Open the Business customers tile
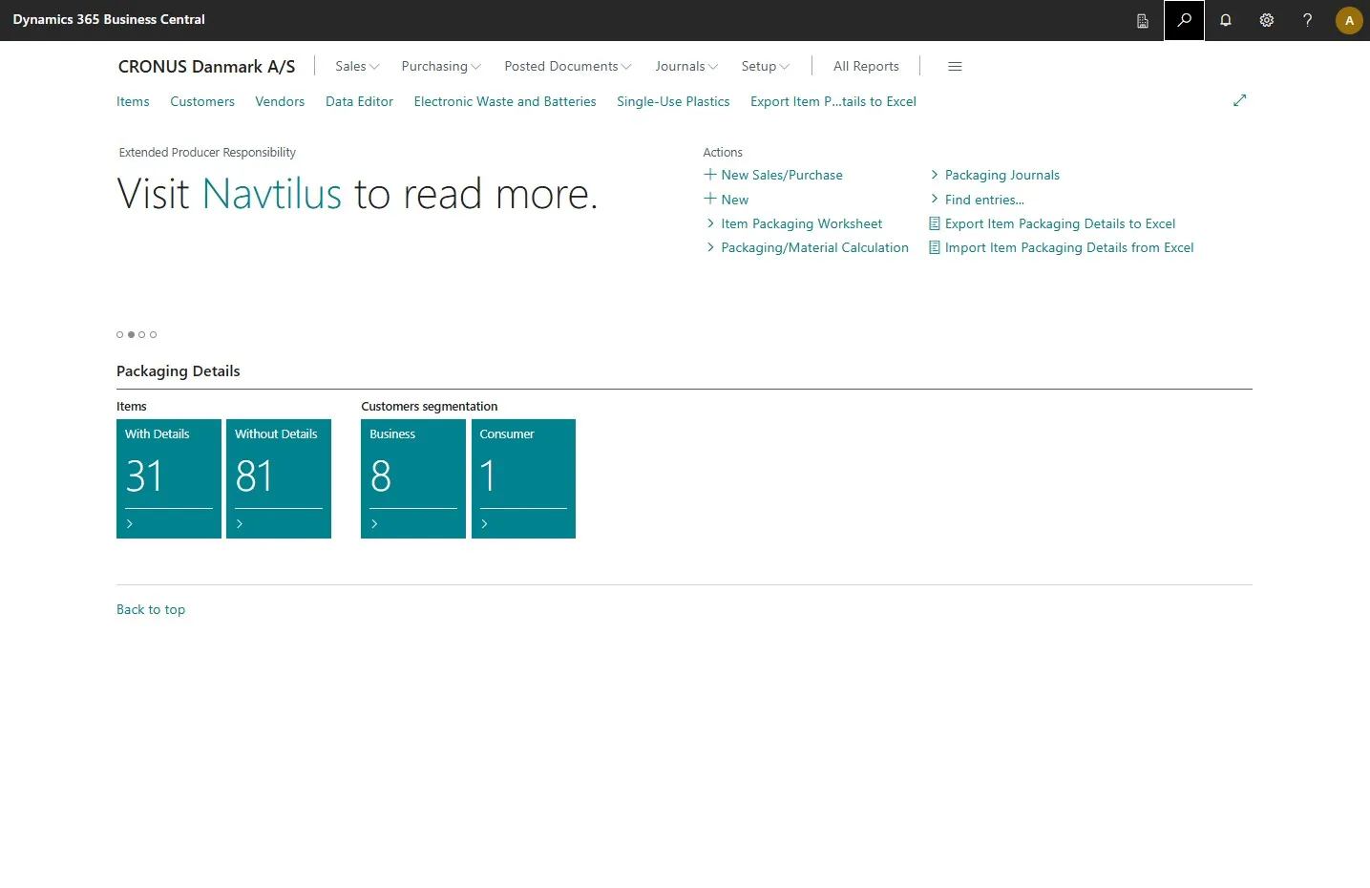This screenshot has width=1370, height=888. 413,478
